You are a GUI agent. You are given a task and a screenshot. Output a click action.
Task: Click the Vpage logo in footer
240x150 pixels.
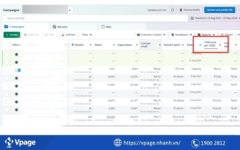[x=20, y=142]
